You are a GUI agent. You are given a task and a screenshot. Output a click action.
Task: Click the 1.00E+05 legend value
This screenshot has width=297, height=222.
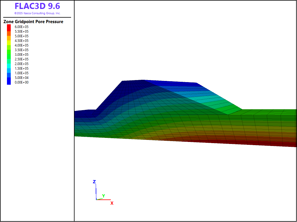click(x=21, y=73)
